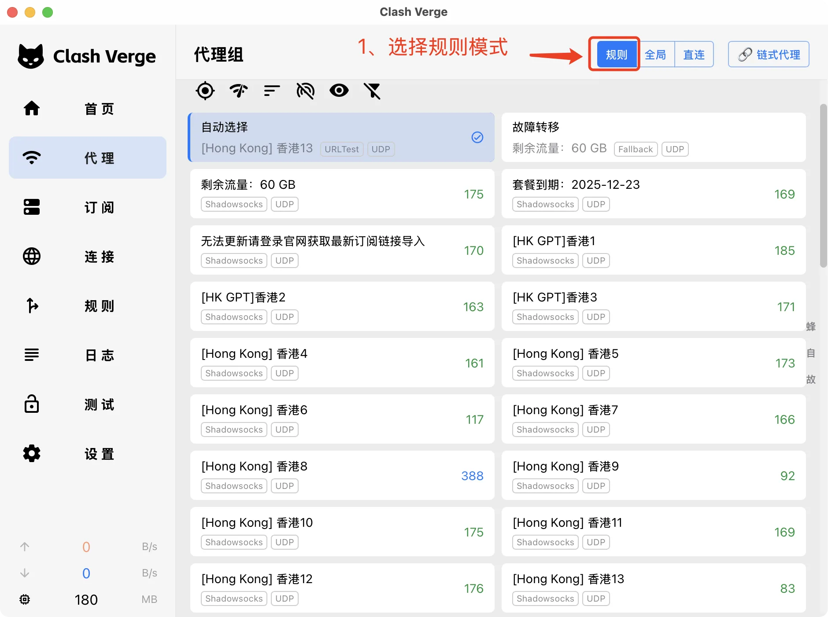Select the [Hong Kong] 香港6 node
This screenshot has height=617, width=828.
pyautogui.click(x=342, y=419)
